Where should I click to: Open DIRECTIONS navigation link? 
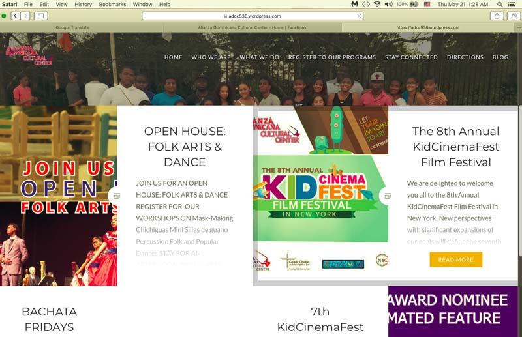(x=465, y=57)
